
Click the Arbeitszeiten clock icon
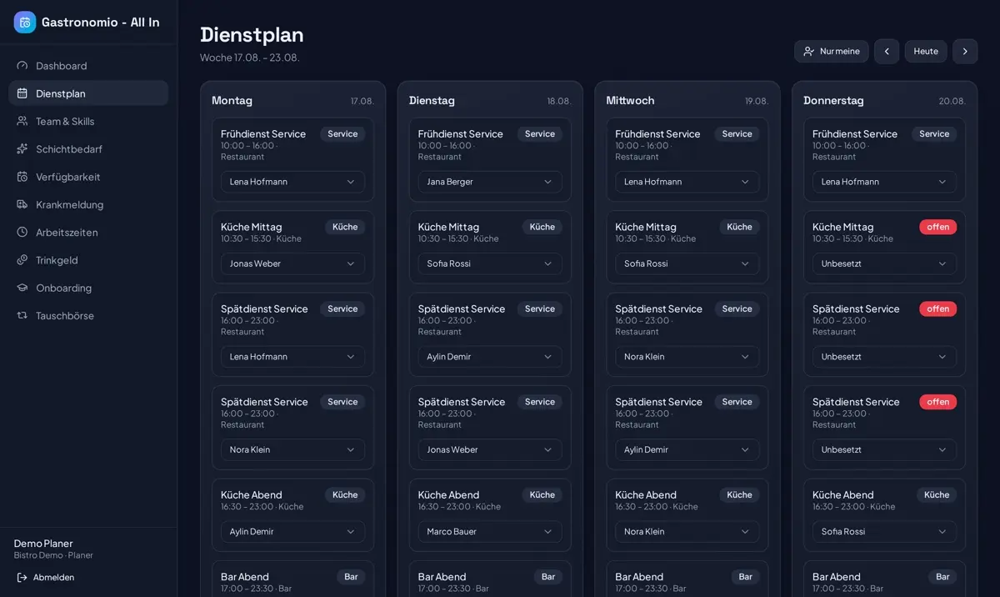(22, 232)
